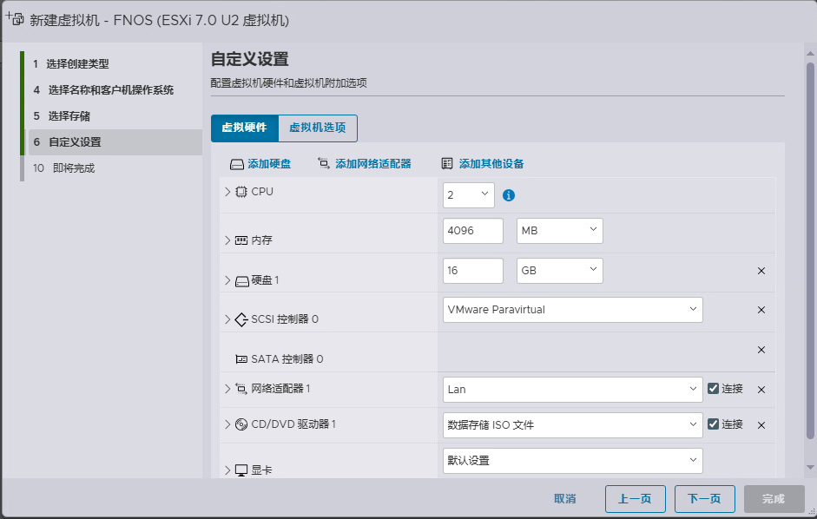The height and width of the screenshot is (519, 817).
Task: Delete SATA 控制器 0 using X icon
Action: tap(761, 350)
